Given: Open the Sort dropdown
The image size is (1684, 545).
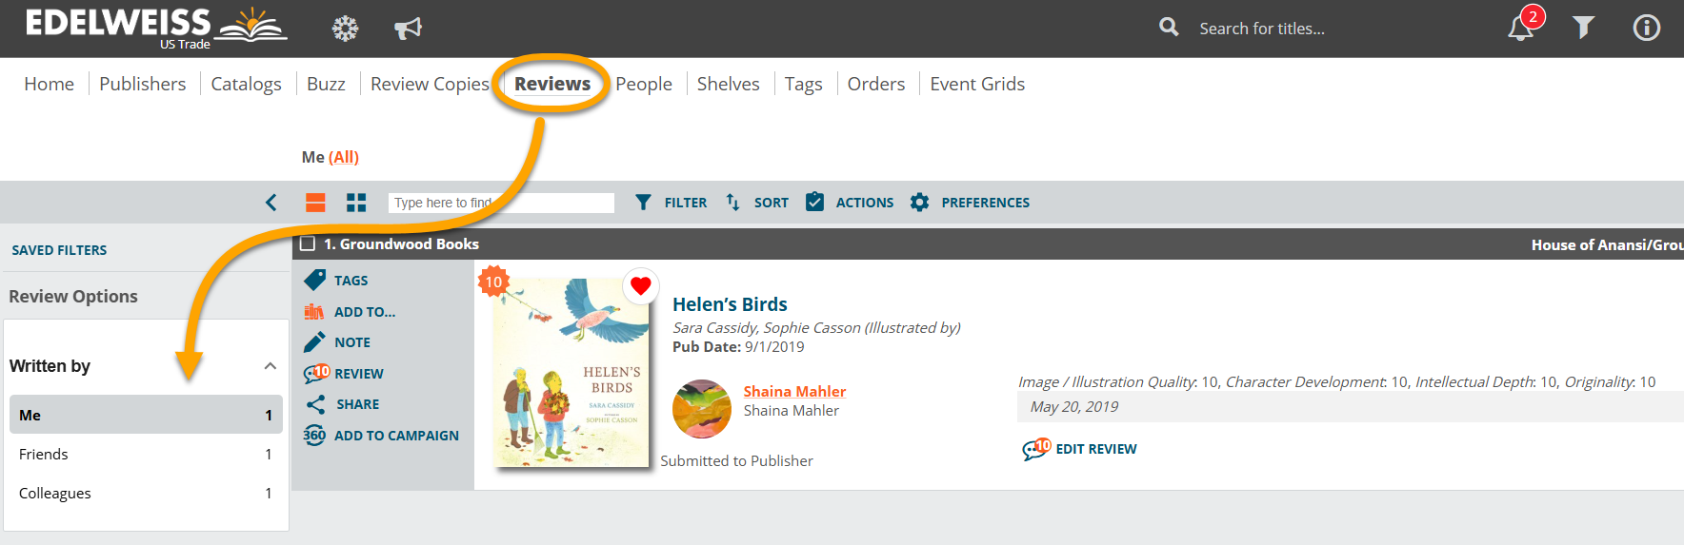Looking at the screenshot, I should 757,203.
